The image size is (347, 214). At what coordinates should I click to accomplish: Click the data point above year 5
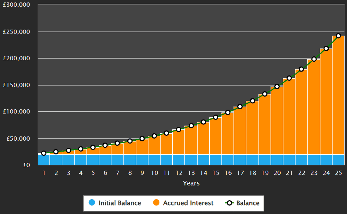click(93, 147)
